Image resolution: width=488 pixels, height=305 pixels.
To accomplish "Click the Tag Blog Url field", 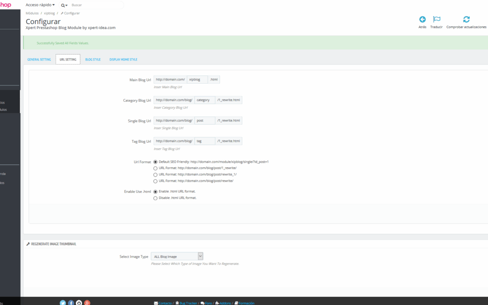I will pos(205,141).
